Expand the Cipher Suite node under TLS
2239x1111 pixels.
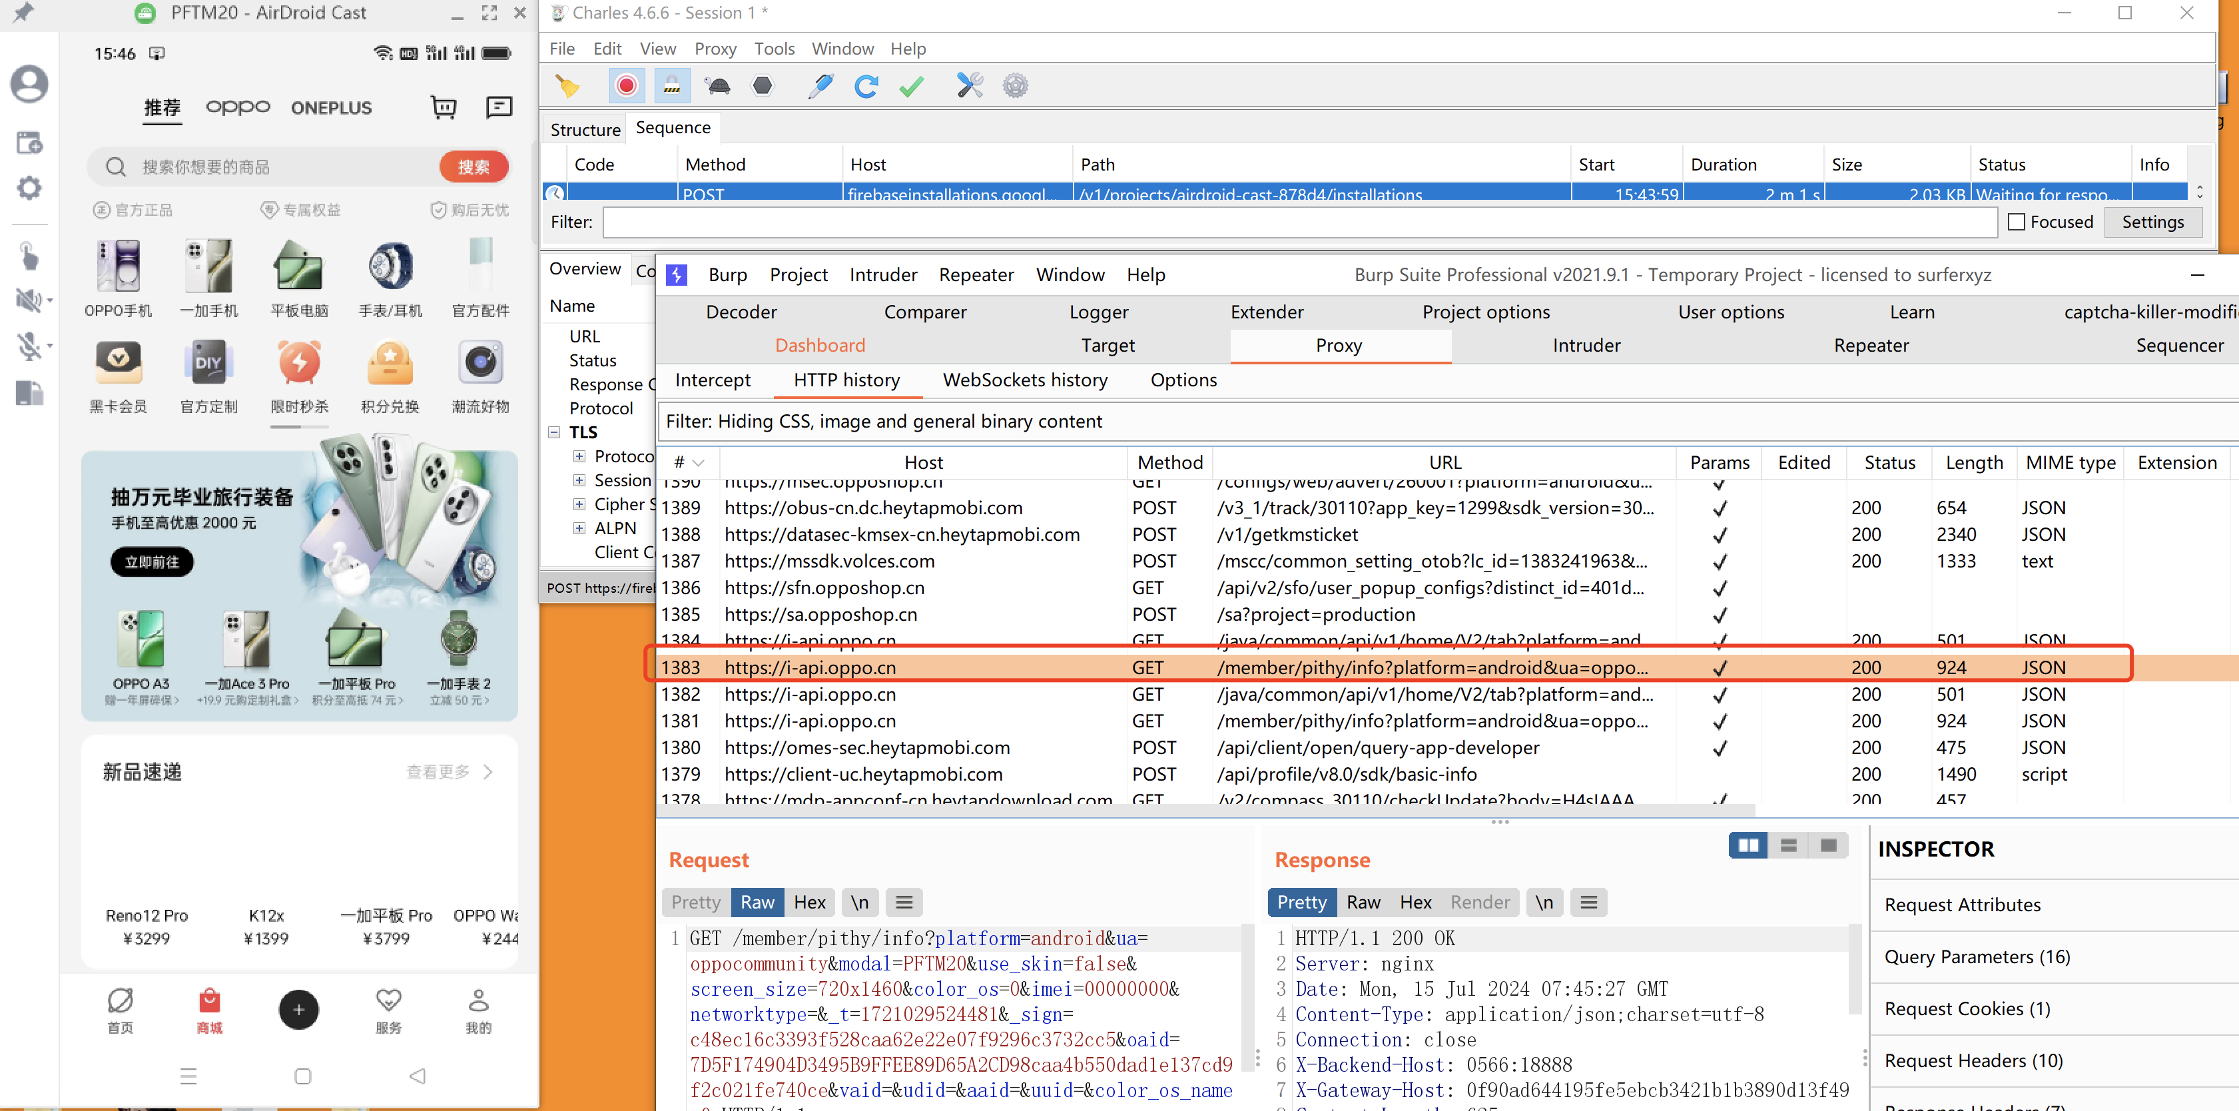579,504
